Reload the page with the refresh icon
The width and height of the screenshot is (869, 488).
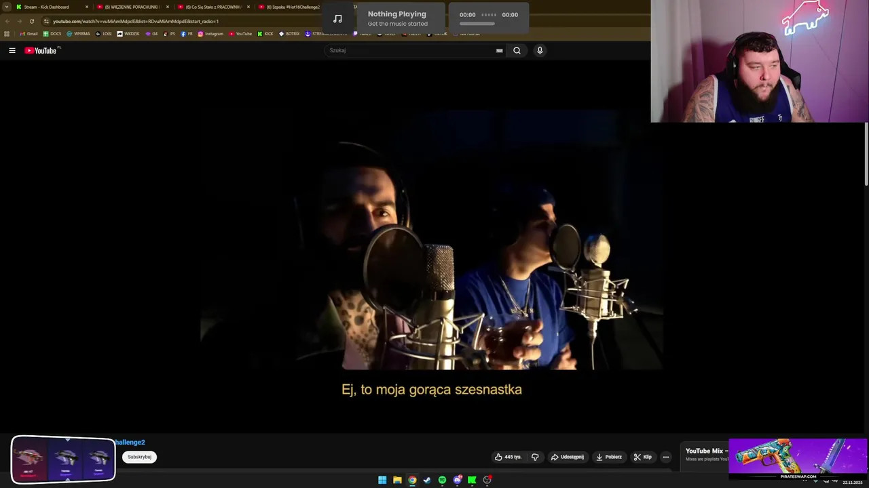31,21
